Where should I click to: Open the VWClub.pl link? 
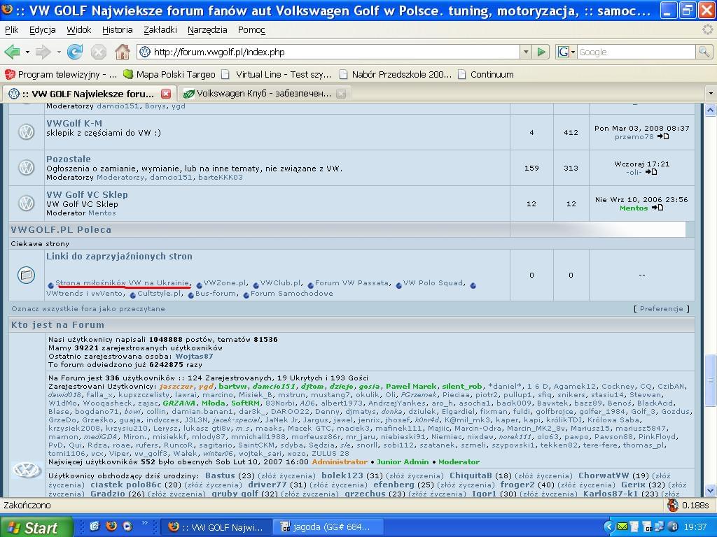click(x=281, y=283)
